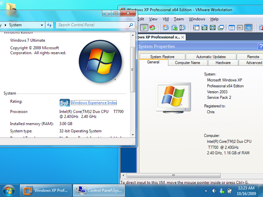Revert to snapshot using VMware toolbar icon

point(174,27)
